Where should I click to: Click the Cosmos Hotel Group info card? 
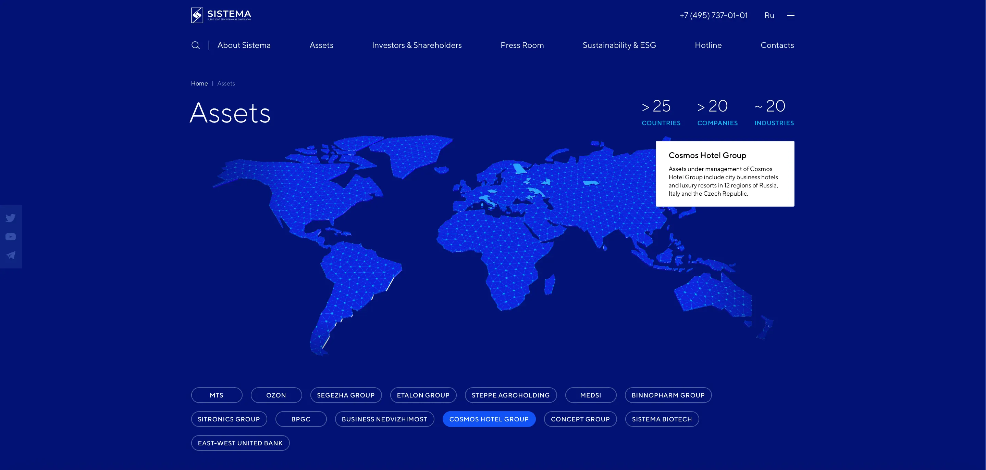tap(725, 174)
